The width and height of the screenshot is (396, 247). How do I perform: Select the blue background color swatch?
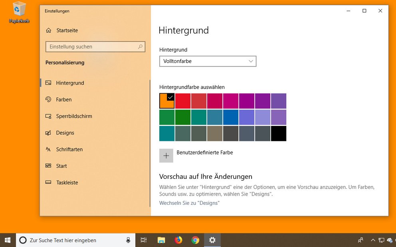[231, 117]
